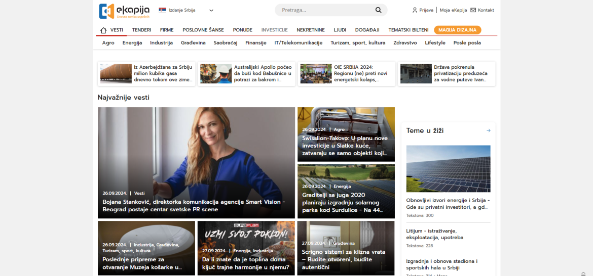The width and height of the screenshot is (593, 276).
Task: Open the Izdanje Srbija edition dropdown chevron
Action: 211,10
